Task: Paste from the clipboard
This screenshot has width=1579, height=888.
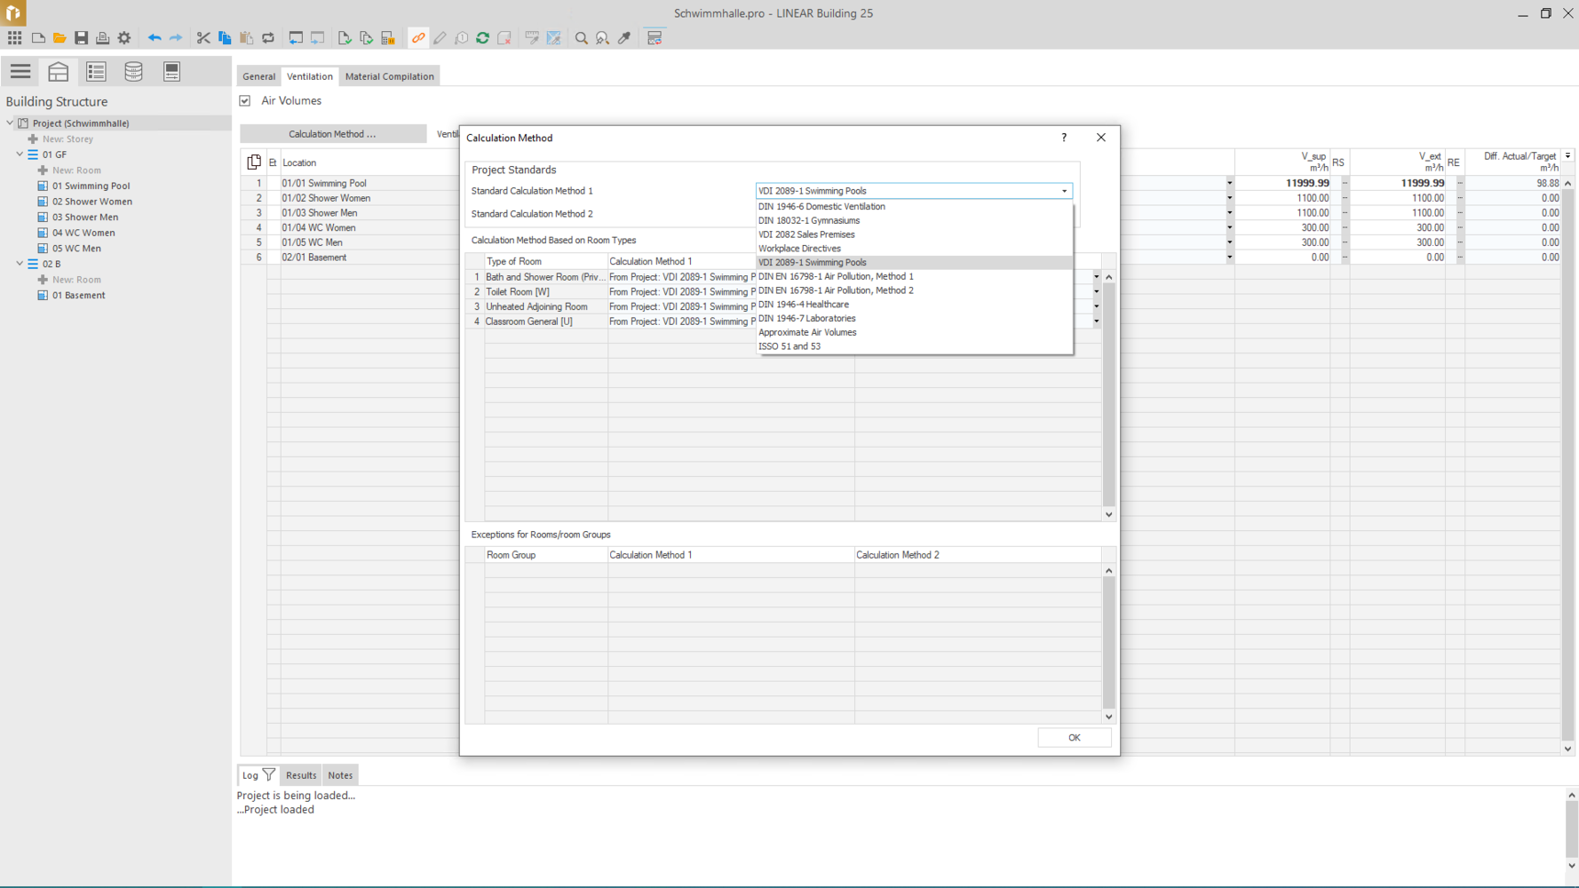Action: click(246, 38)
